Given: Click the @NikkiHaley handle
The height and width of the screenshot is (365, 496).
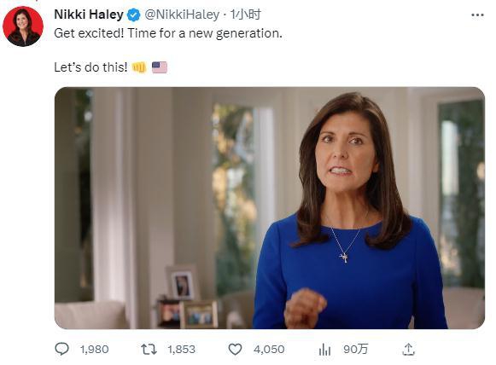Looking at the screenshot, I should click(182, 14).
